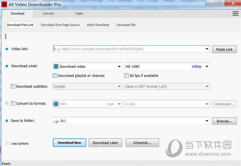
Task: Enable the Convert to format checkbox
Action: 13,103
